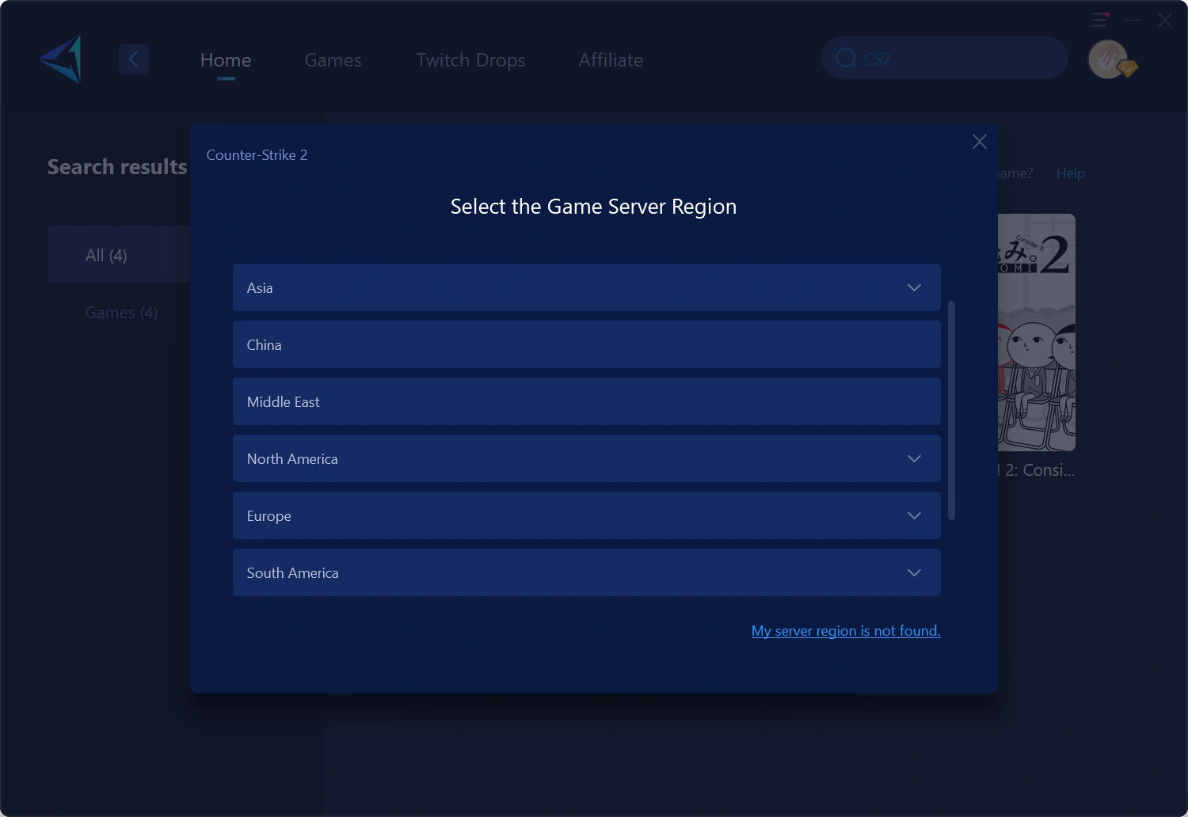Viewport: 1188px width, 817px height.
Task: Select Middle East server region
Action: [x=586, y=402]
